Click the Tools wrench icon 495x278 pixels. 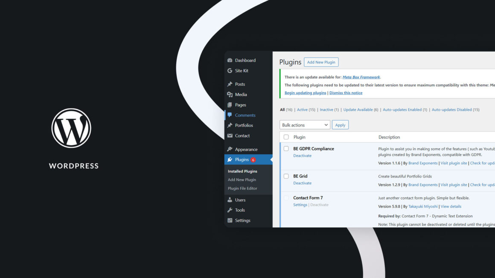tap(230, 210)
